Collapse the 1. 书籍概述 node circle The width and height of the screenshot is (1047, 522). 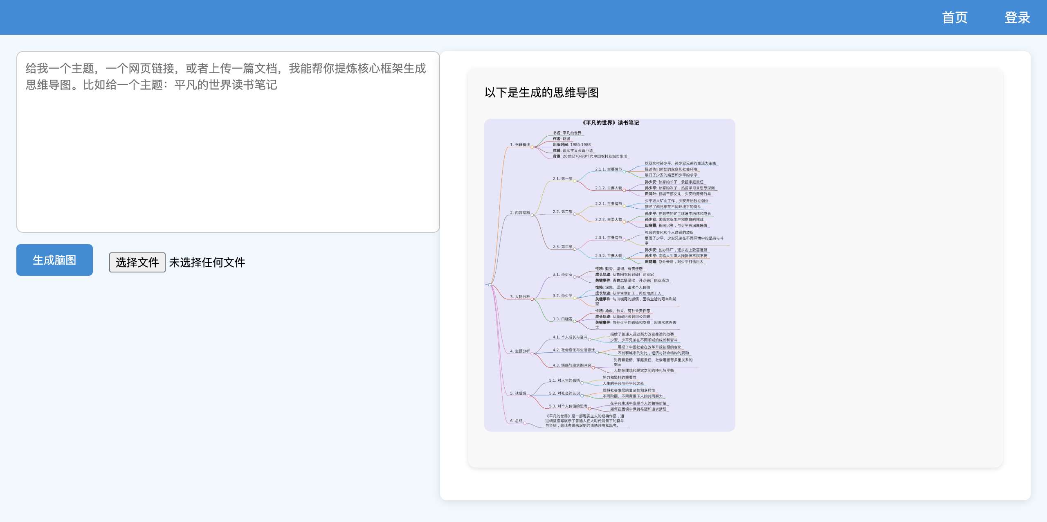[532, 147]
